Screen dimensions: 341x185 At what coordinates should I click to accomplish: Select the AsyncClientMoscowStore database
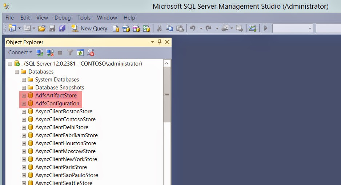pyautogui.click(x=65, y=151)
